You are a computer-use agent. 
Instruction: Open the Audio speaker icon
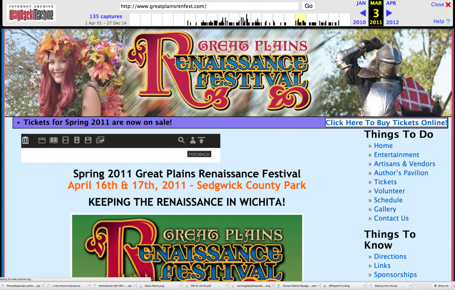point(77,140)
